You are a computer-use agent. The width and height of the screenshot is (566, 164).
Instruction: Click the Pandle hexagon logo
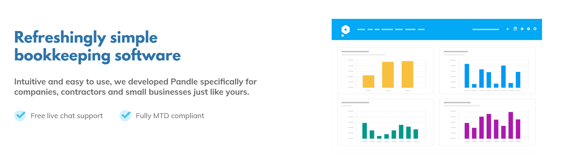click(x=345, y=30)
